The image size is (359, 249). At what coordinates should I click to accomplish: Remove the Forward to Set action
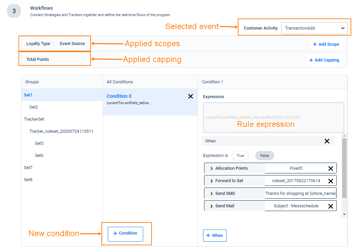pyautogui.click(x=330, y=180)
